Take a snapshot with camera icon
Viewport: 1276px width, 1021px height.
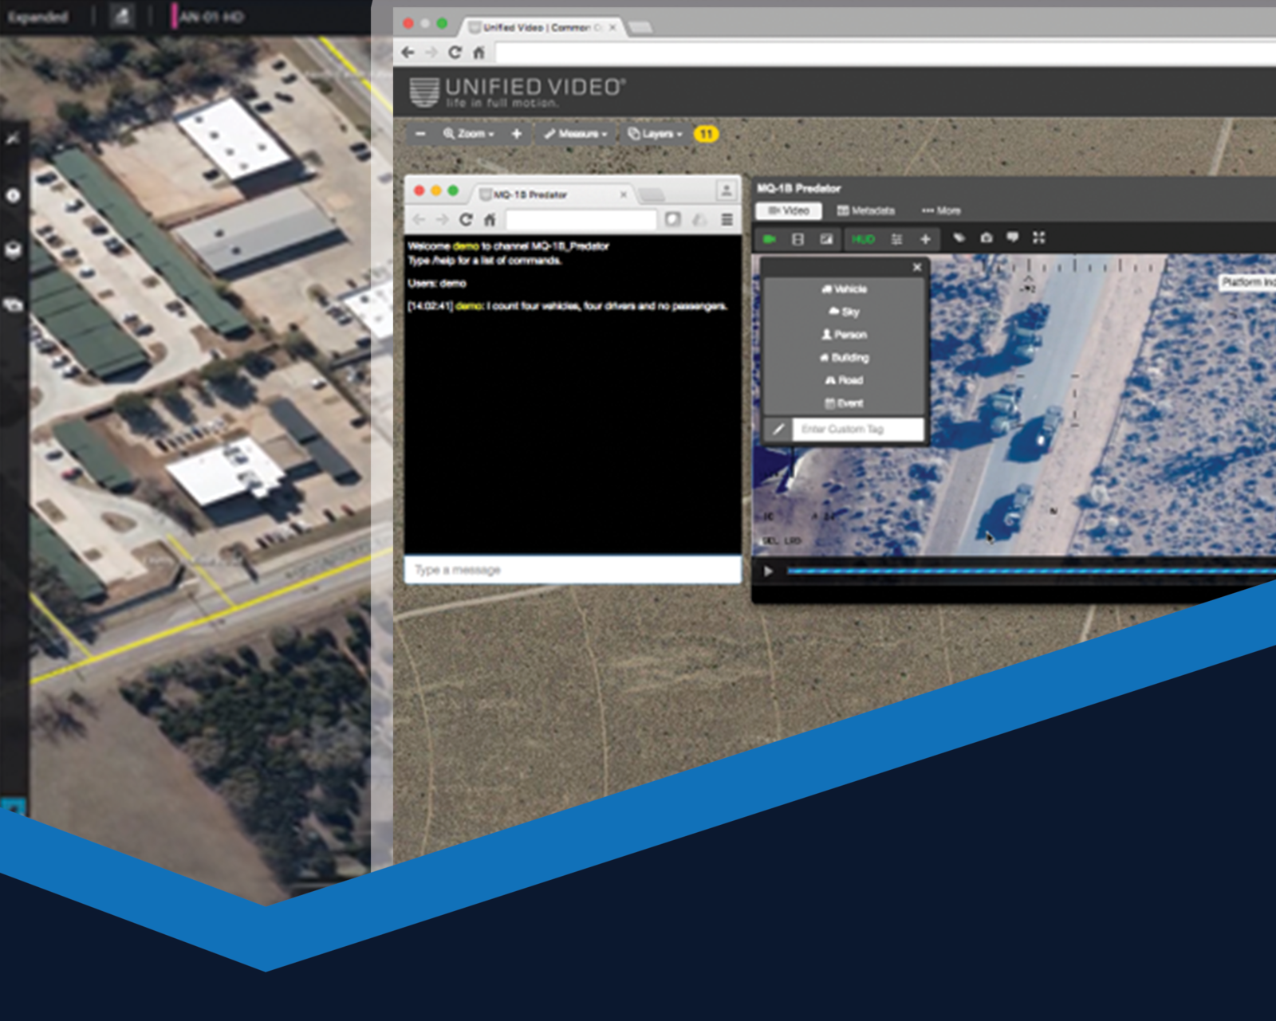987,238
